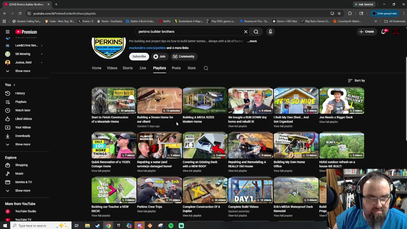Open the notifications bell
The height and width of the screenshot is (229, 407).
[383, 31]
